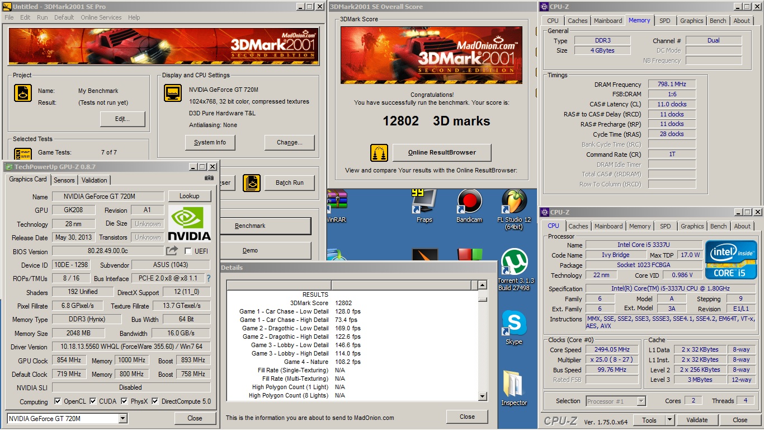Expand the Tools dropdown arrow in CPU-Z
The height and width of the screenshot is (430, 764).
click(669, 420)
